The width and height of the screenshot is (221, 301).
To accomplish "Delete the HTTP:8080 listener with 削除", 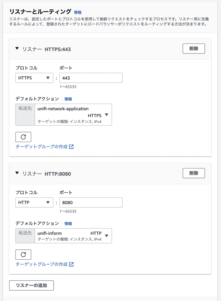I will [194, 173].
